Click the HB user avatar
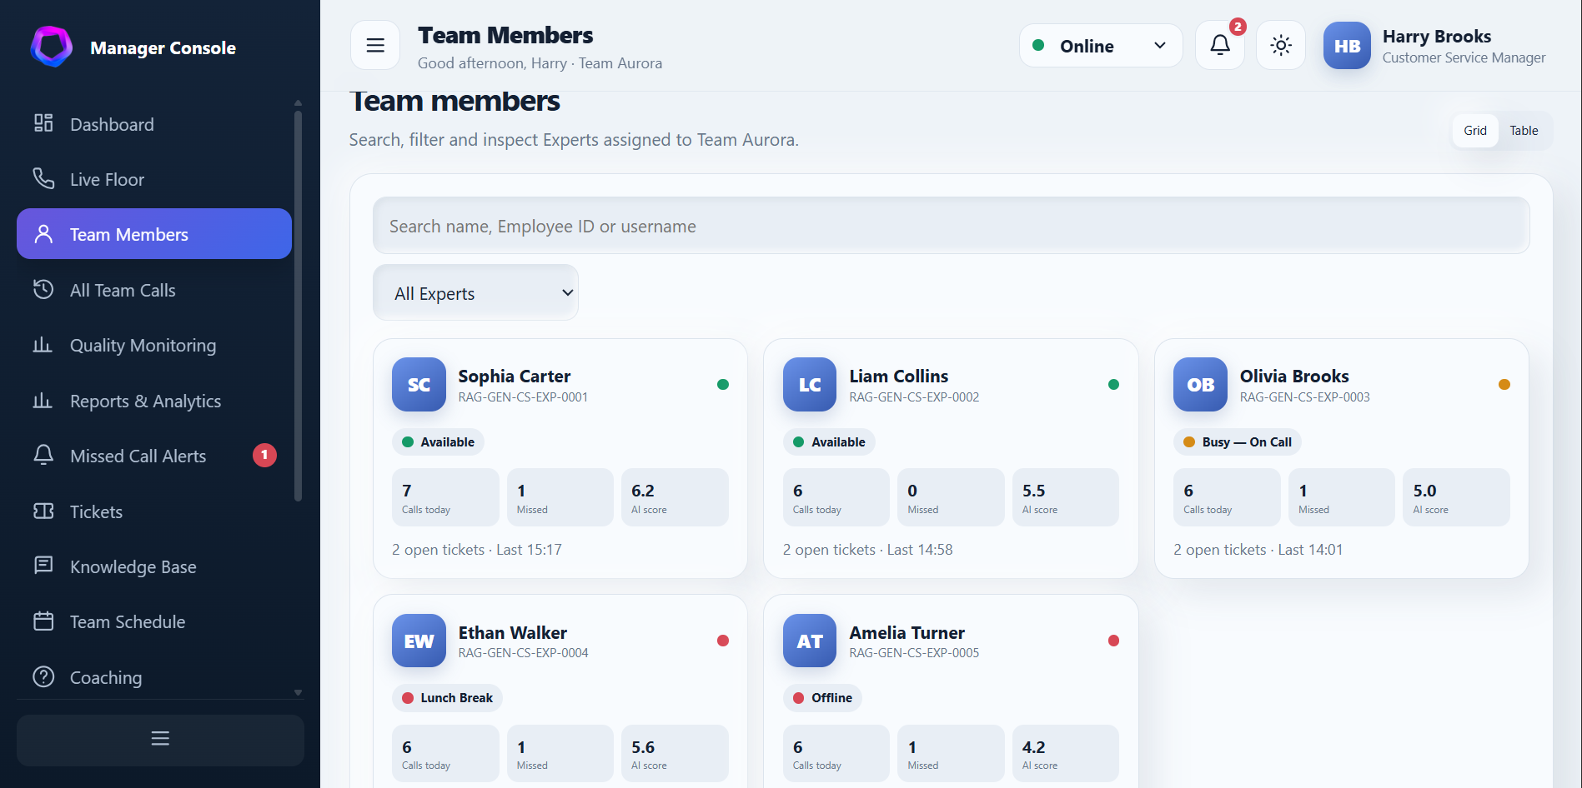1582x788 pixels. [x=1347, y=46]
